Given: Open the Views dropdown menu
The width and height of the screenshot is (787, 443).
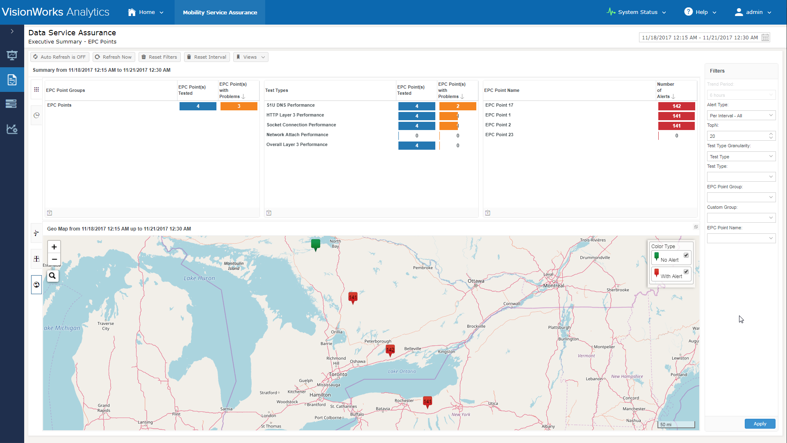Looking at the screenshot, I should [x=251, y=57].
